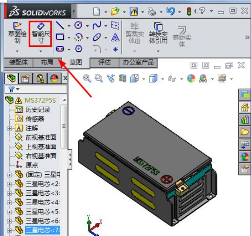Screen dimensions: 251x236
Task: Select the Arc sketch tool
Action: click(78, 37)
